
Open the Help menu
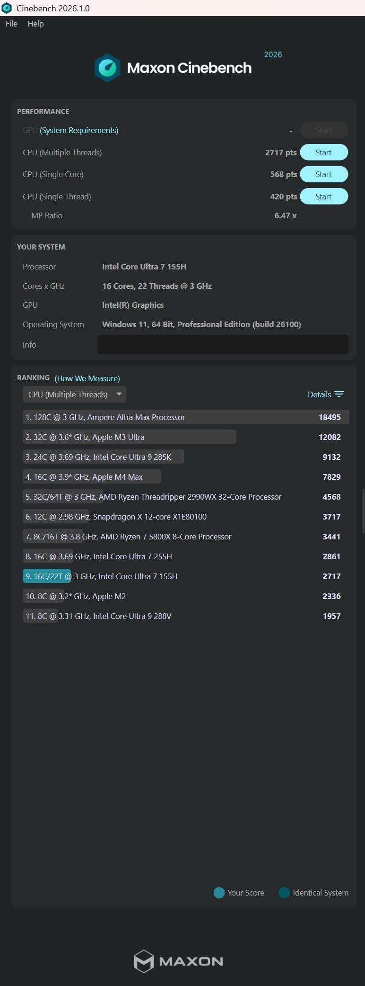pos(35,24)
